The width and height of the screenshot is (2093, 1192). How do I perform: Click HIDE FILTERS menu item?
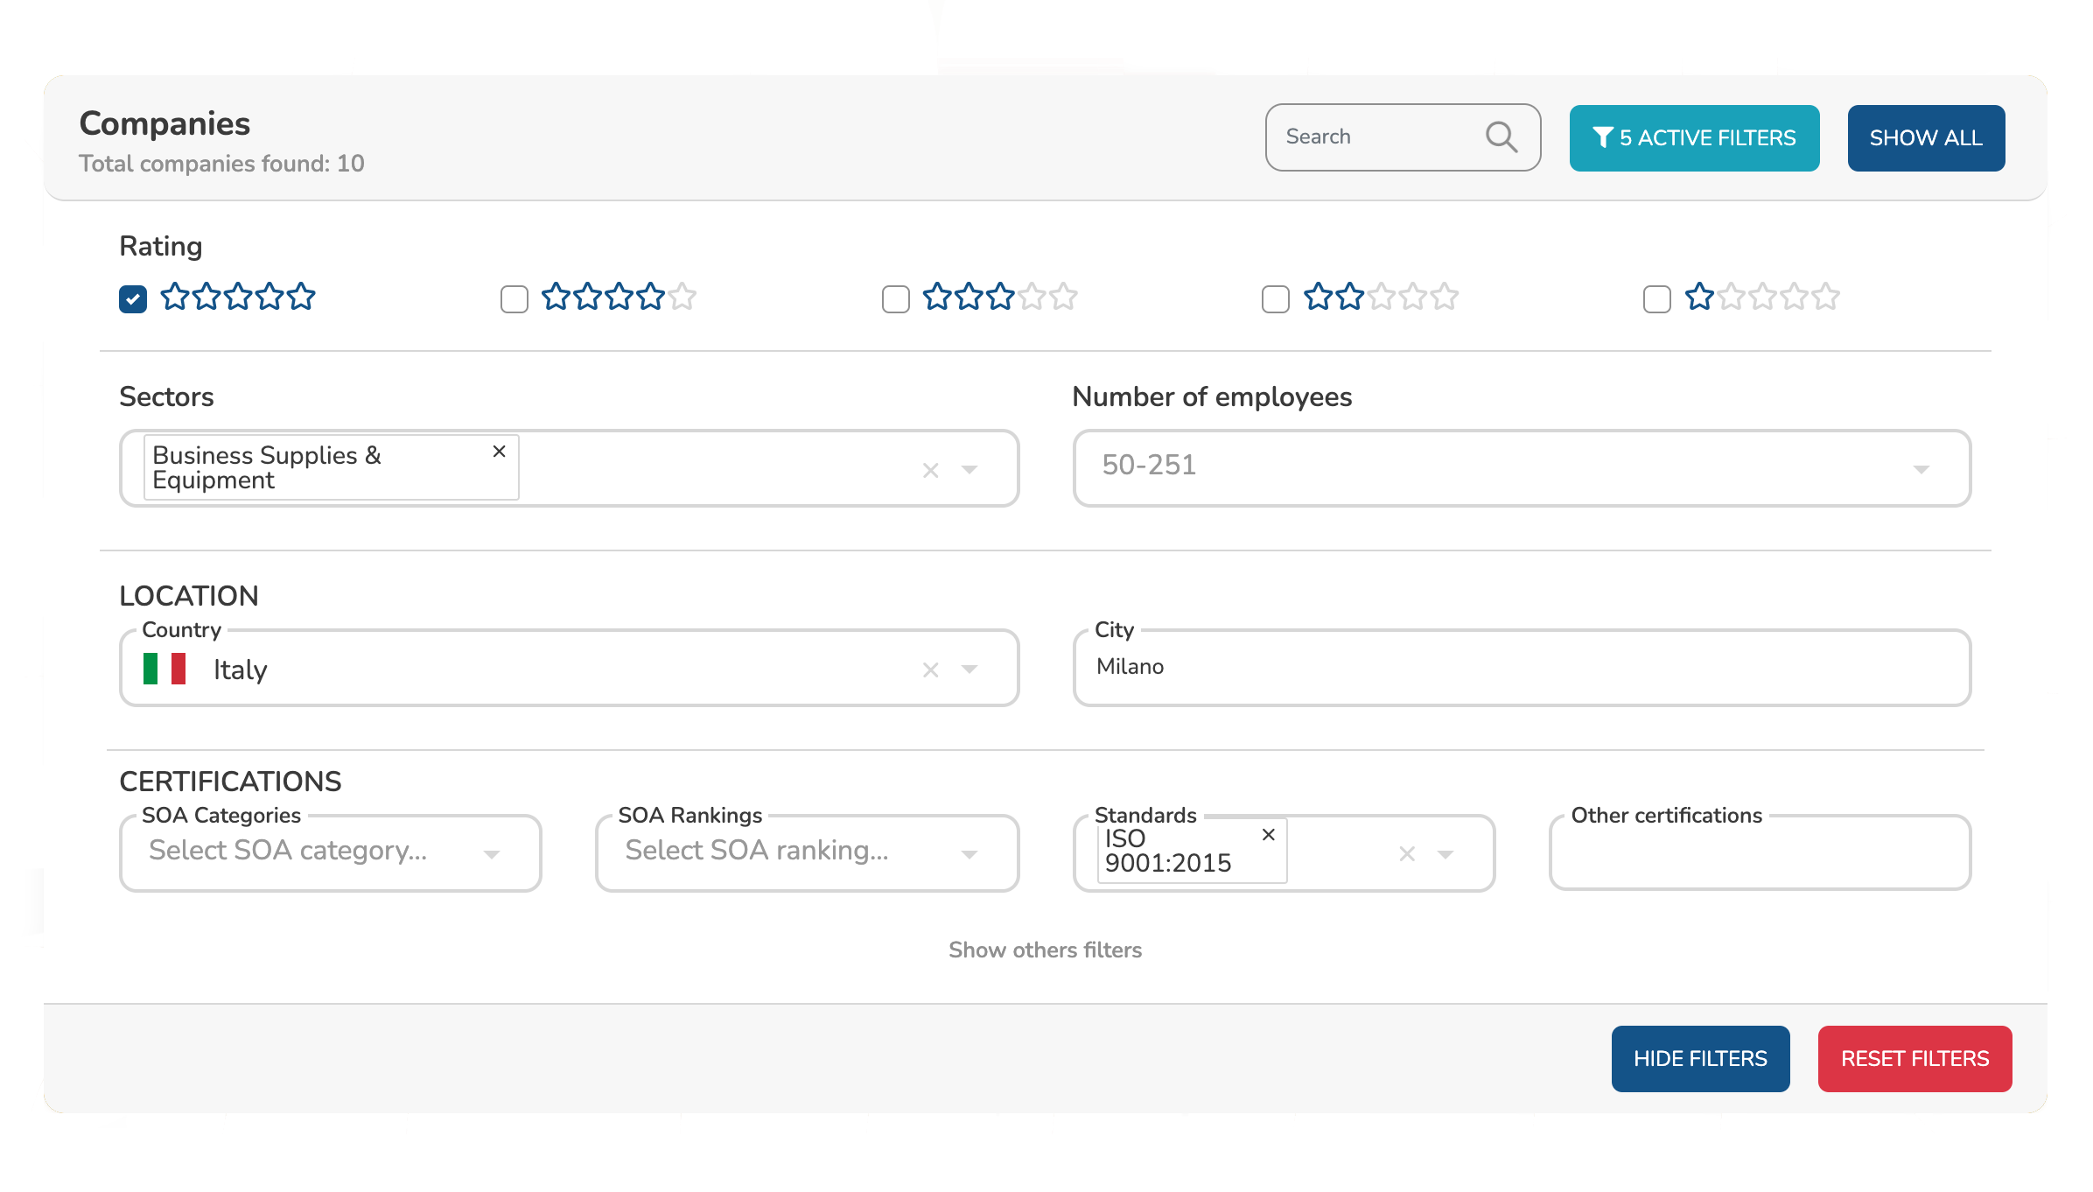pos(1701,1060)
